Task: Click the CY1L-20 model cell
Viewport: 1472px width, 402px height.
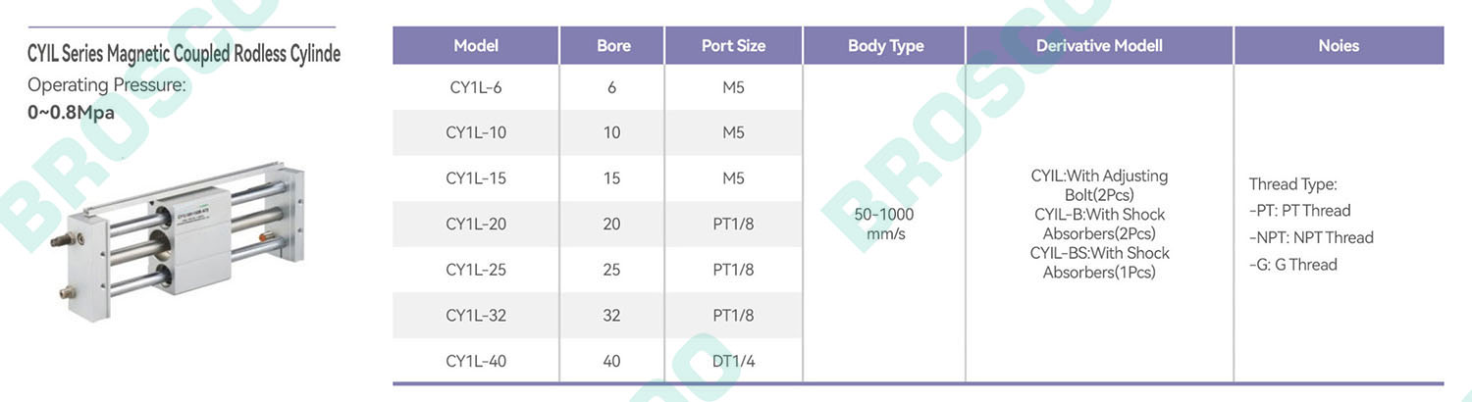Action: click(476, 224)
